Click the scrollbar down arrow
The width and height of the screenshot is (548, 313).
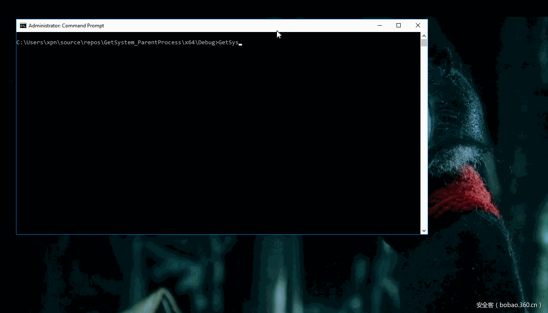pyautogui.click(x=424, y=230)
